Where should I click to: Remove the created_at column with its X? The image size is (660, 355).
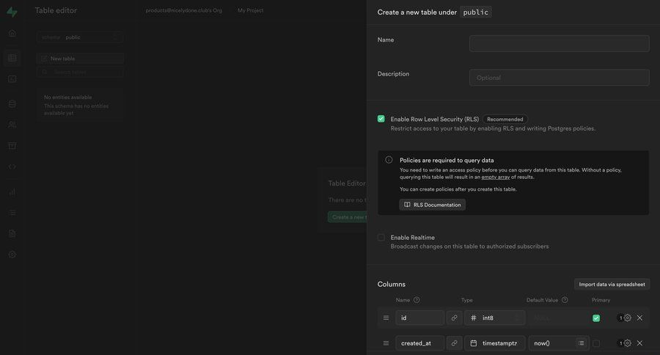pos(639,343)
